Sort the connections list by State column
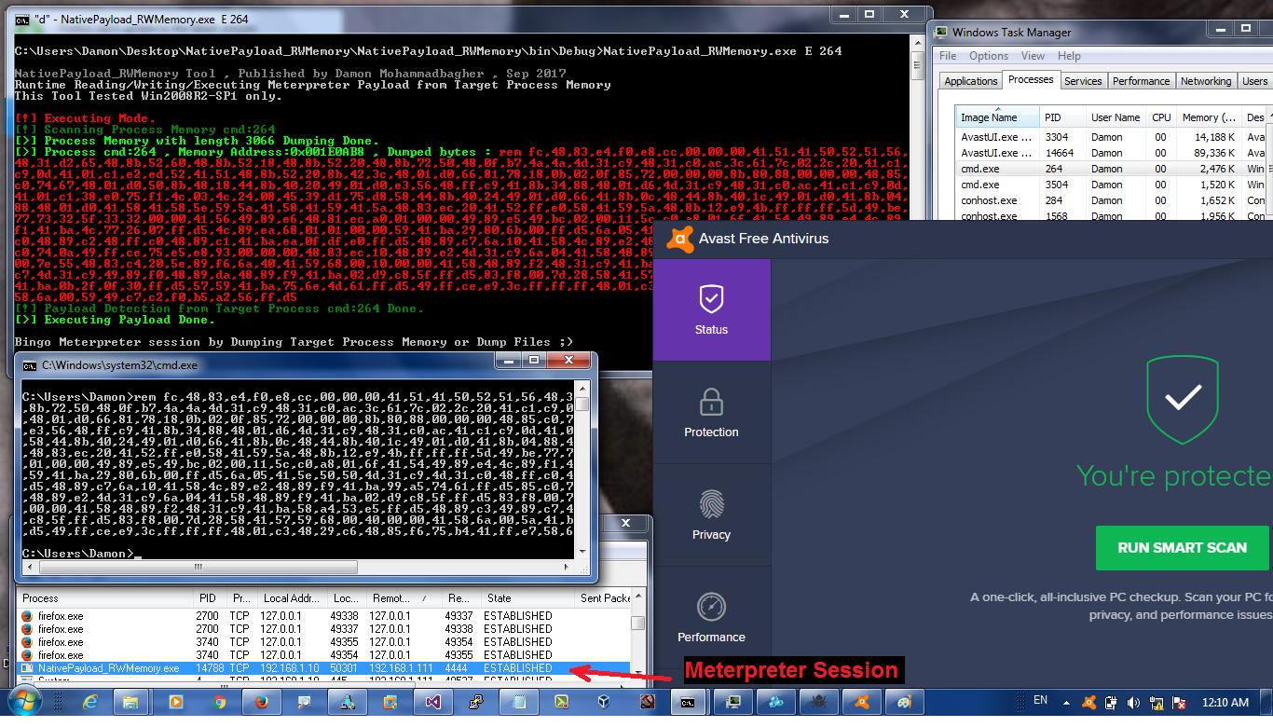Viewport: 1273px width, 727px height. tap(499, 598)
